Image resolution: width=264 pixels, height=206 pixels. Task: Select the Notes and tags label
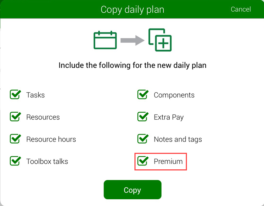[178, 139]
